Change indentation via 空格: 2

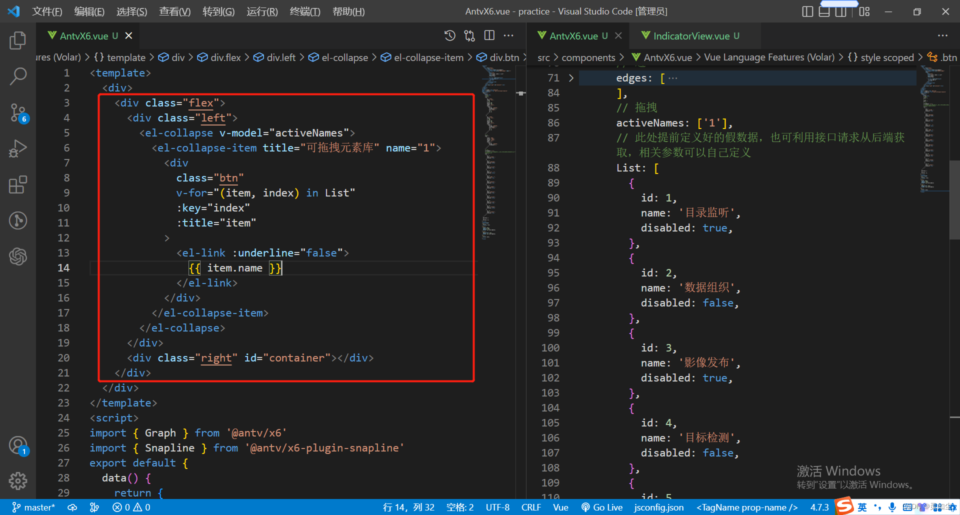point(460,507)
